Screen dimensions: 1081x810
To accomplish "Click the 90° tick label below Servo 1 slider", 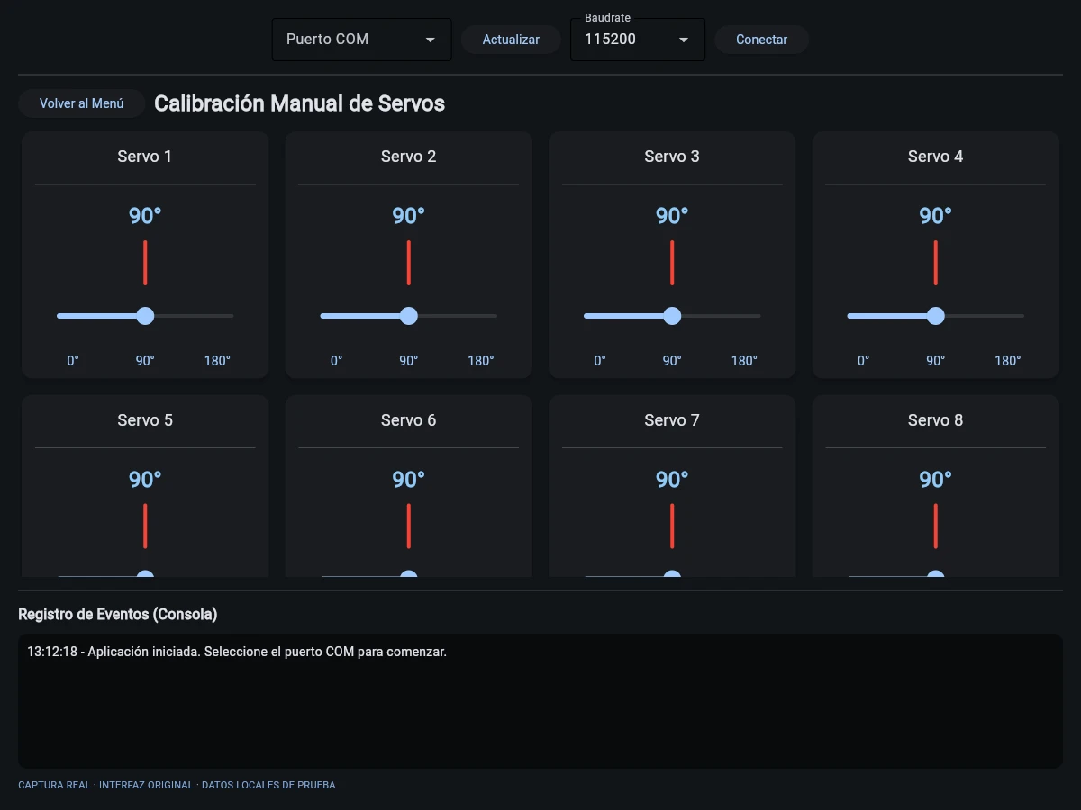I will coord(145,361).
